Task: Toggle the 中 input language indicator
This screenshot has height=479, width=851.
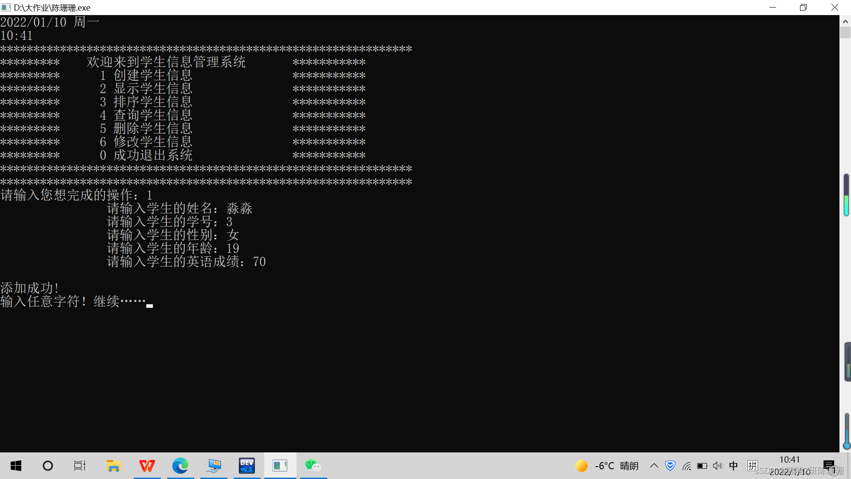Action: [734, 466]
